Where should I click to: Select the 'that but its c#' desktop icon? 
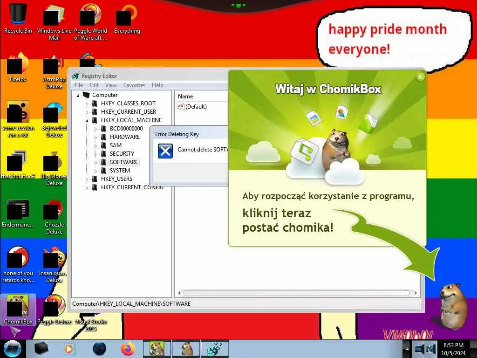[18, 165]
